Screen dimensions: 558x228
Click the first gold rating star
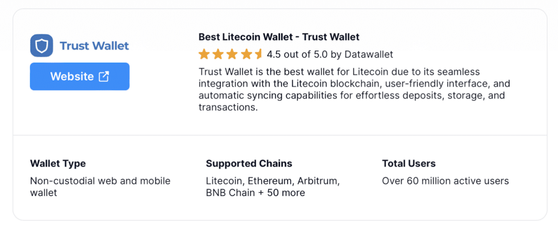pos(204,54)
